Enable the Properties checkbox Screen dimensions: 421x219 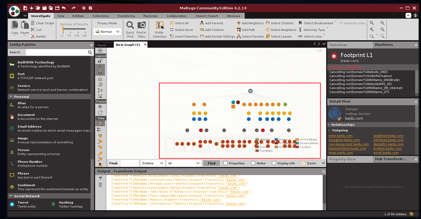[225, 163]
